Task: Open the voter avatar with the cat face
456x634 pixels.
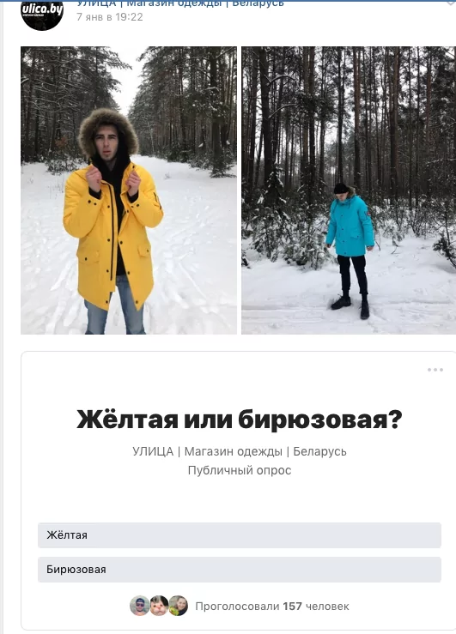Action: 159,606
